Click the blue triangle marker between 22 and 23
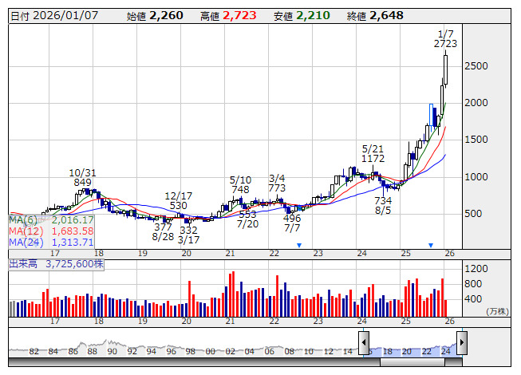Image resolution: width=521 pixels, height=375 pixels. click(299, 245)
